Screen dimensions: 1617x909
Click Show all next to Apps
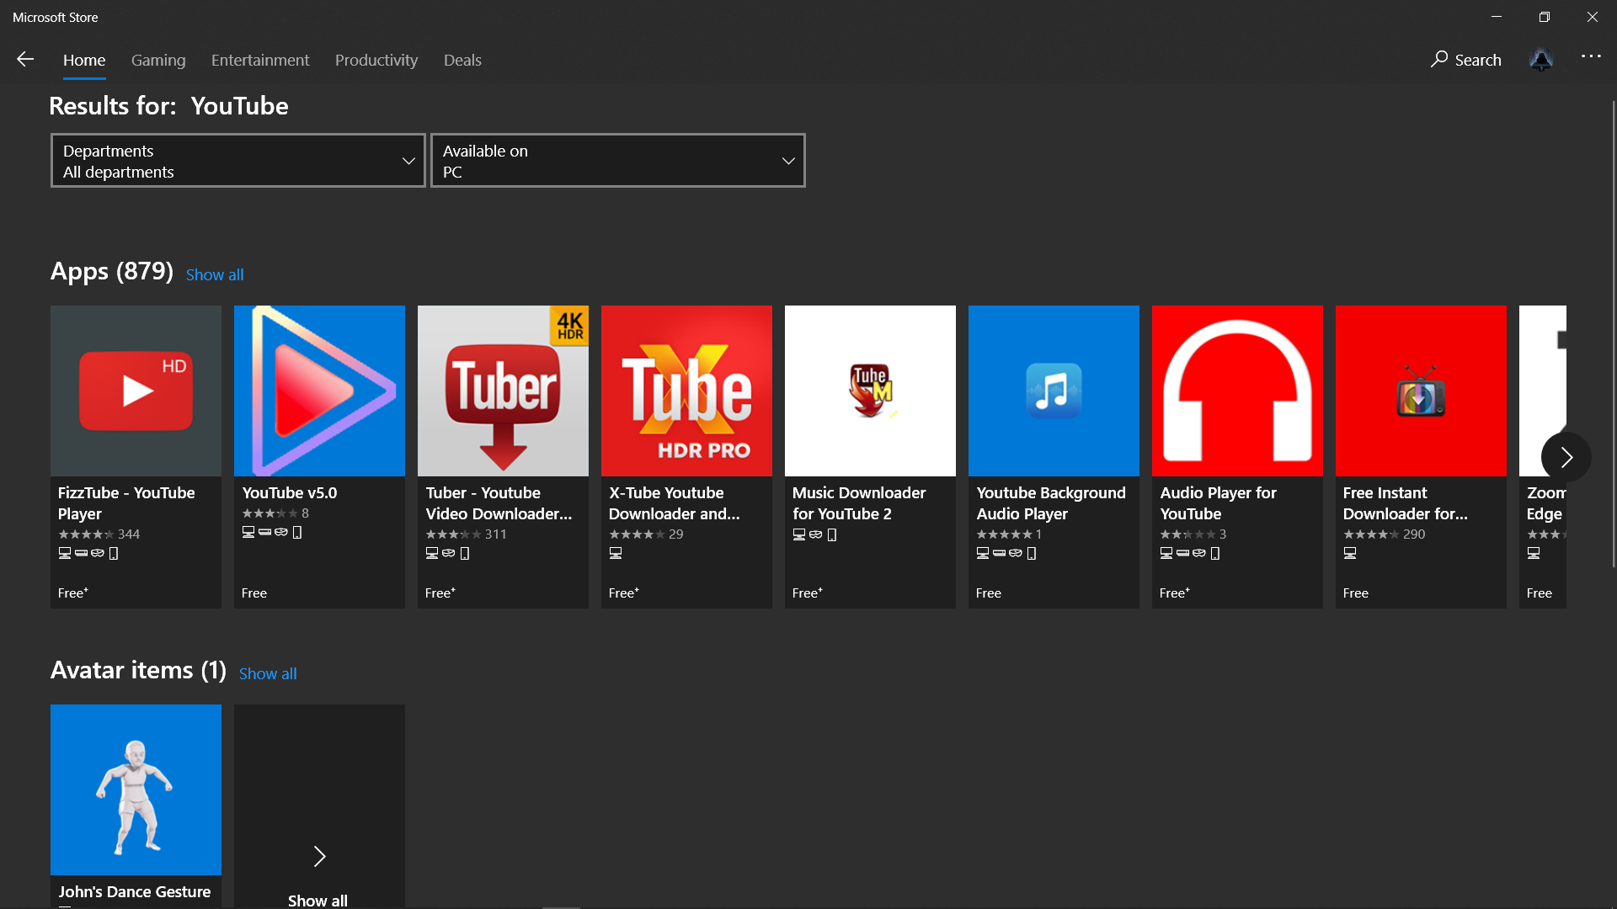(x=215, y=275)
